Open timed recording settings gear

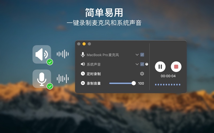pos(142,74)
